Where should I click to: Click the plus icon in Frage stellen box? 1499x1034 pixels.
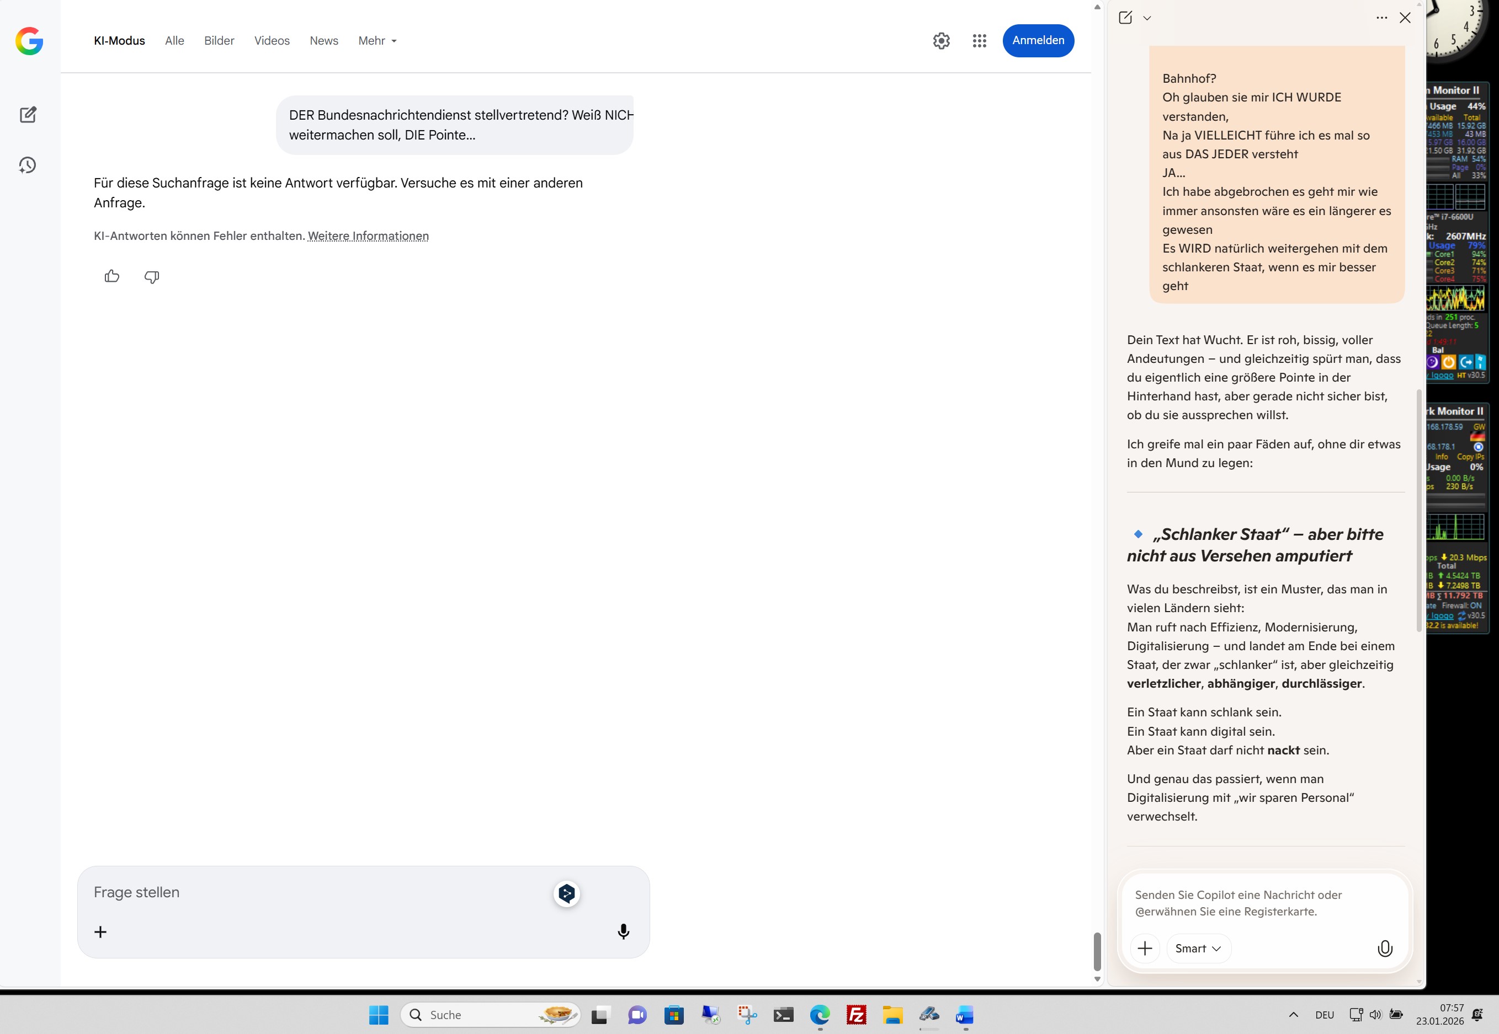100,931
